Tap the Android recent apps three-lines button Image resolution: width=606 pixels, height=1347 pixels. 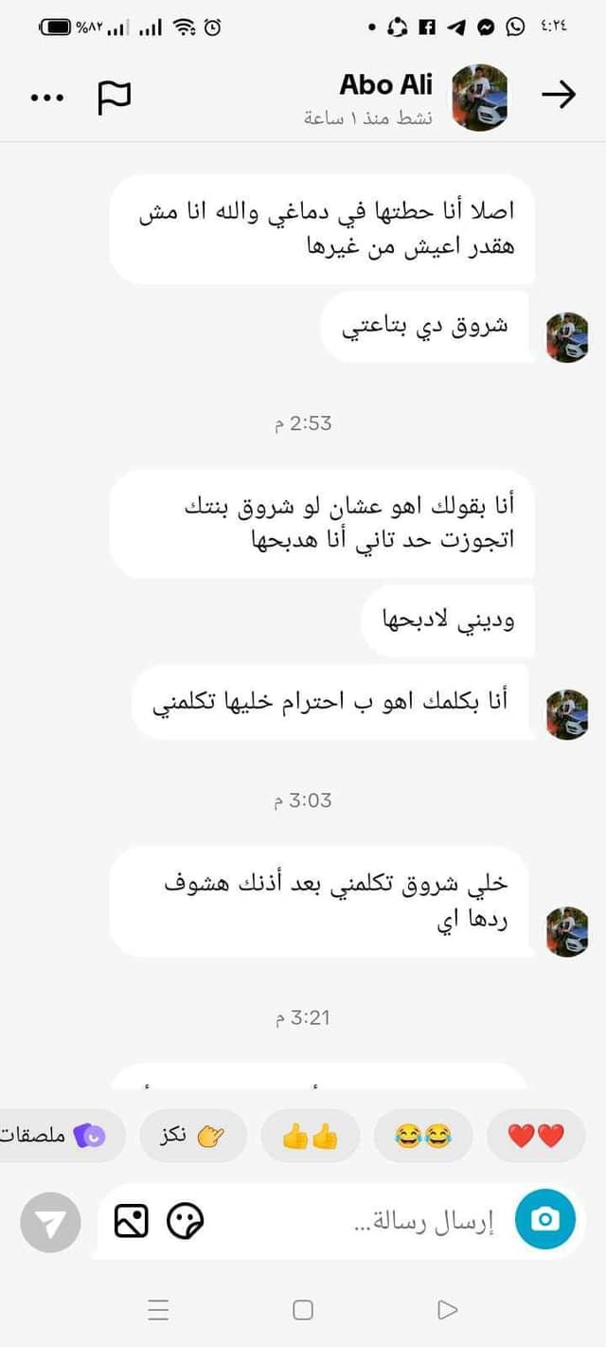(158, 1310)
